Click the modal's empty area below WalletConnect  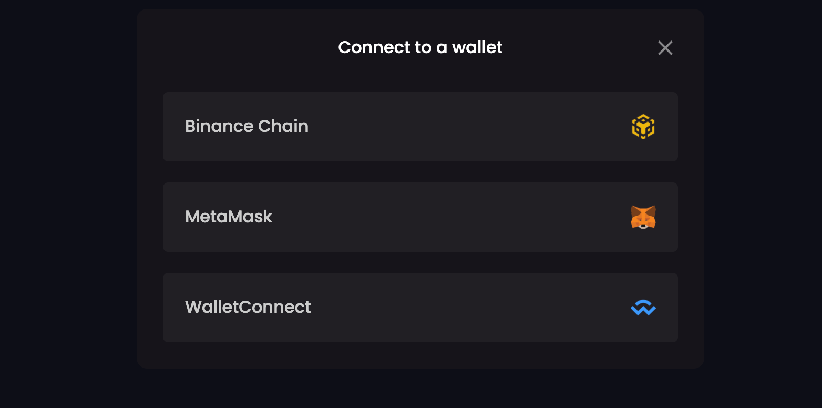pos(420,355)
